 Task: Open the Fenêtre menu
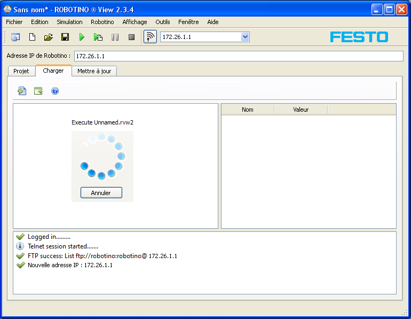[x=188, y=22]
